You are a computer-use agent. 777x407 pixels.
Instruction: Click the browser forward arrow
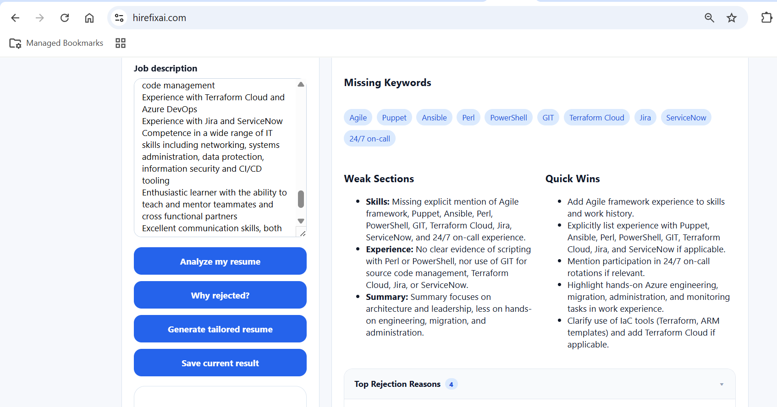point(40,18)
